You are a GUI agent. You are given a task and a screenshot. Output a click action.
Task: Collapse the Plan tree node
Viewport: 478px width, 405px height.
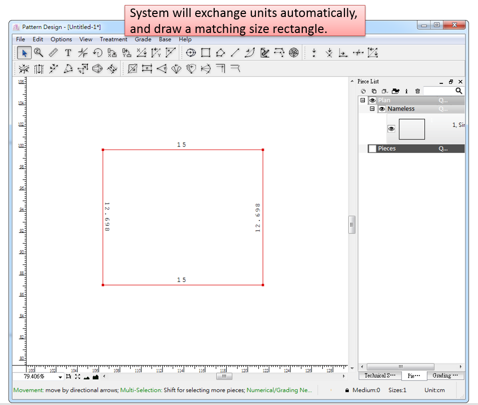363,100
